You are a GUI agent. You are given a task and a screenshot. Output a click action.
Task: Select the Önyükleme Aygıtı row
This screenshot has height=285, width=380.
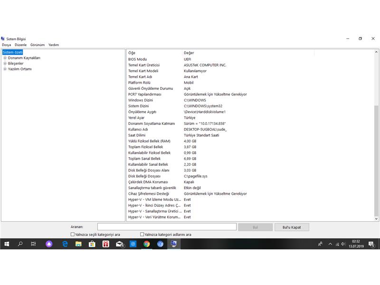250,112
